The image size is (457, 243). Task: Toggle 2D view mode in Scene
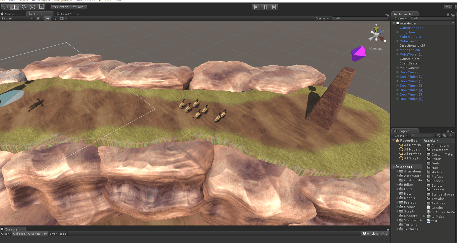pos(38,19)
